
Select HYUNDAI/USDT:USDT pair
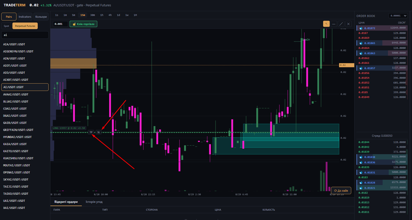[25, 137]
